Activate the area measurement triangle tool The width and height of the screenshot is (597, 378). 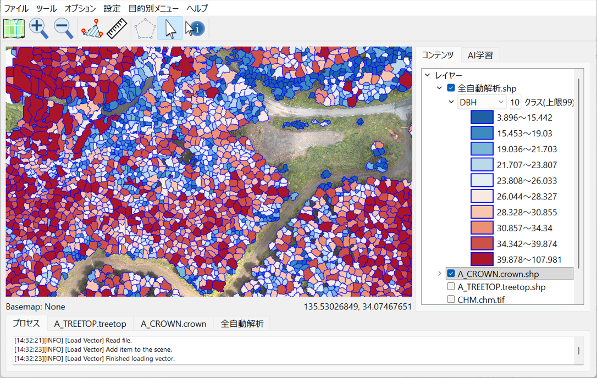(x=92, y=29)
